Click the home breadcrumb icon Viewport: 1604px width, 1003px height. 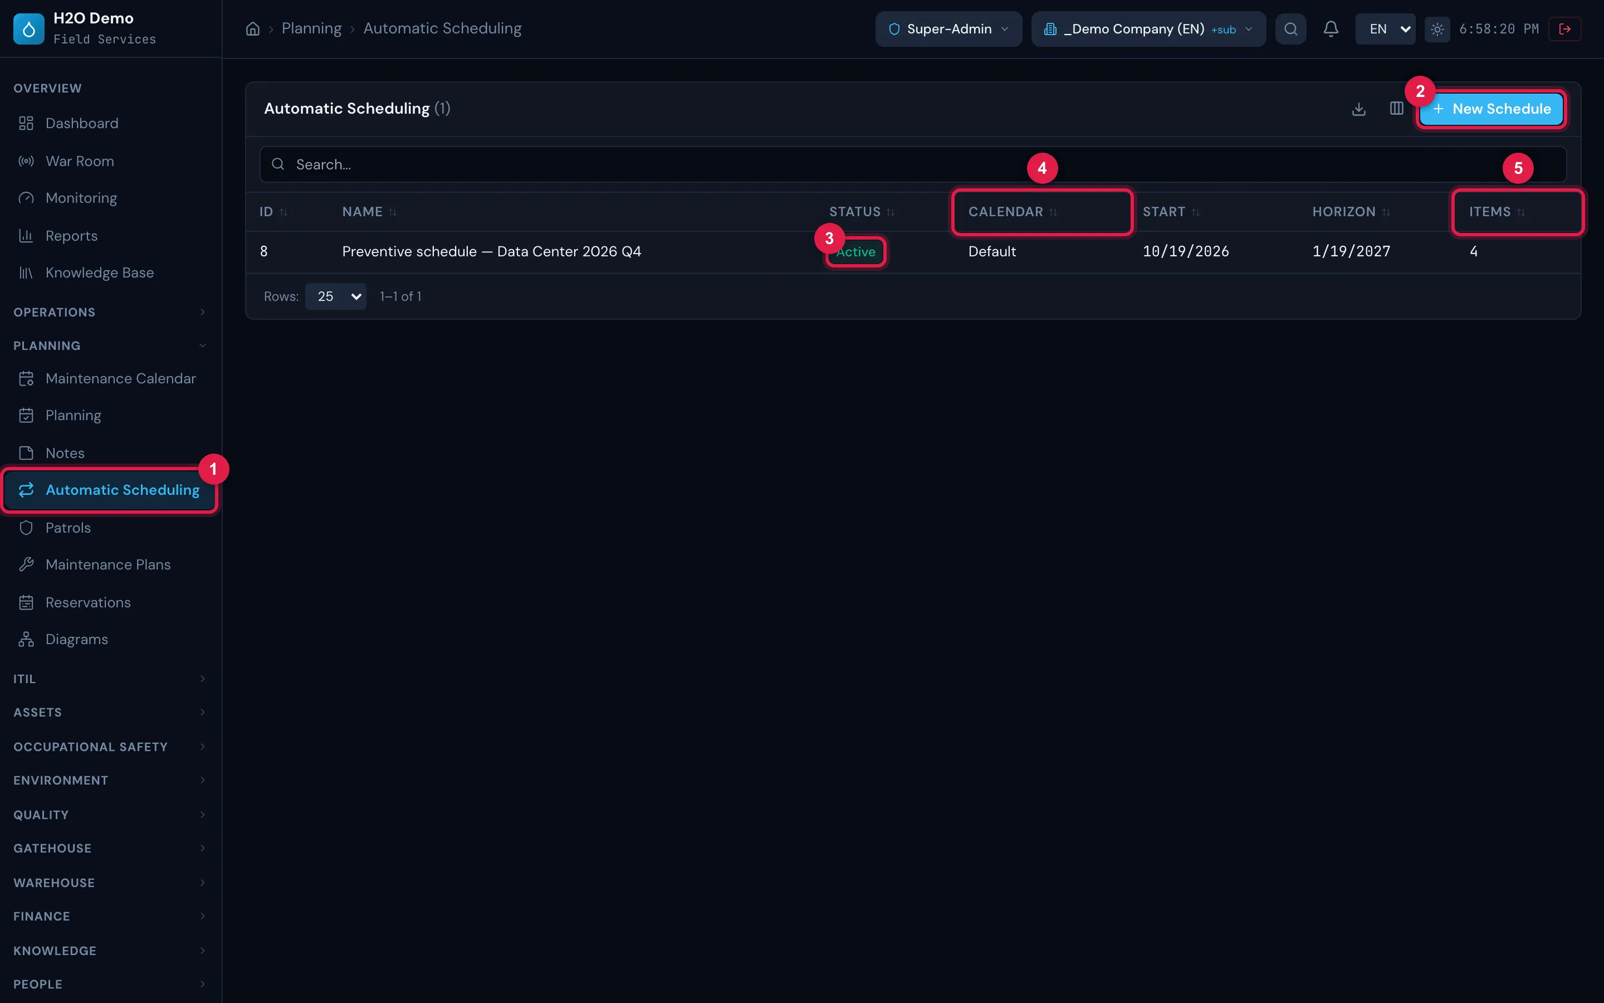click(x=252, y=28)
